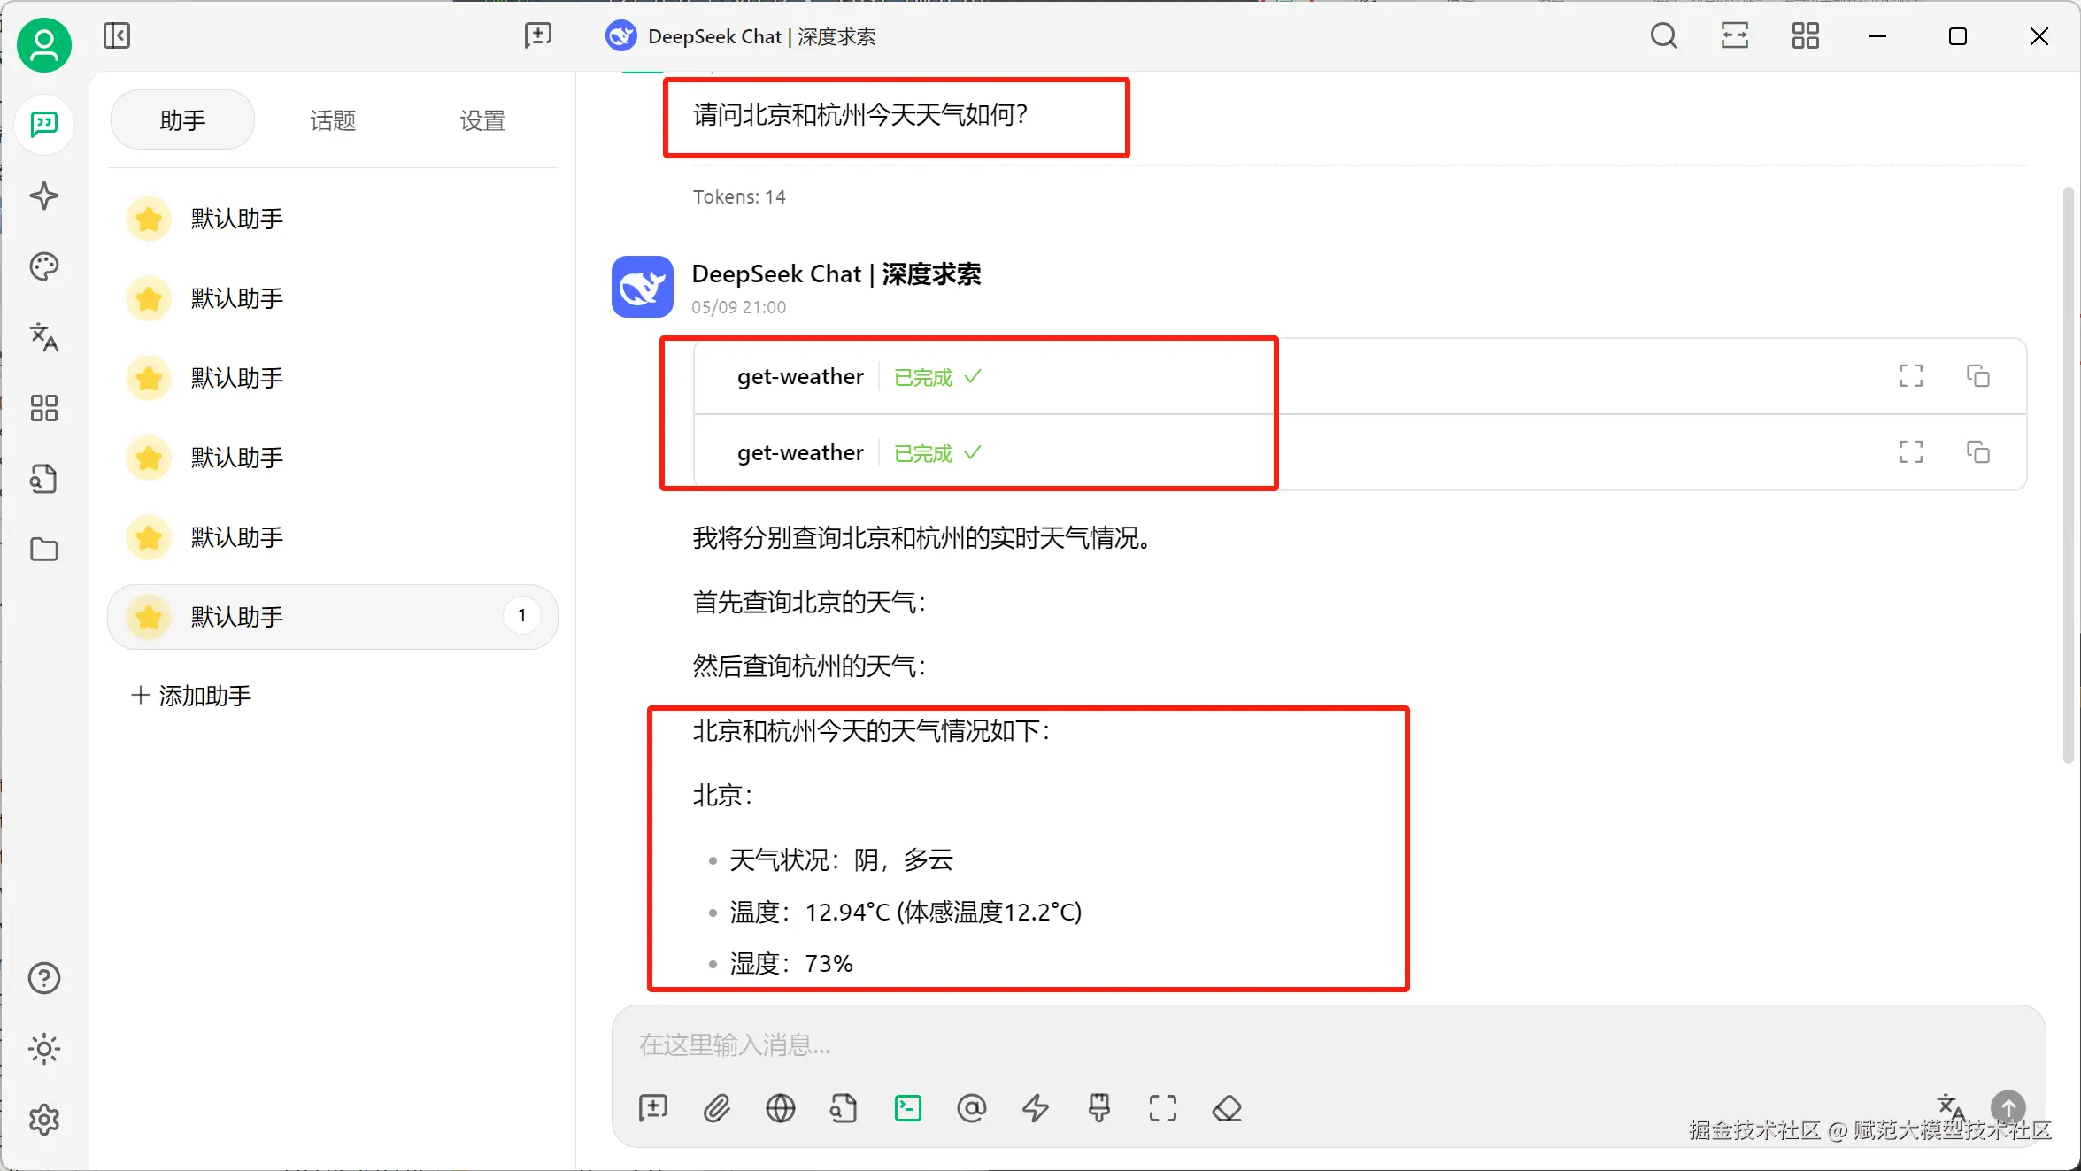Click the eraser clear-context icon
The width and height of the screenshot is (2081, 1171).
(x=1227, y=1108)
